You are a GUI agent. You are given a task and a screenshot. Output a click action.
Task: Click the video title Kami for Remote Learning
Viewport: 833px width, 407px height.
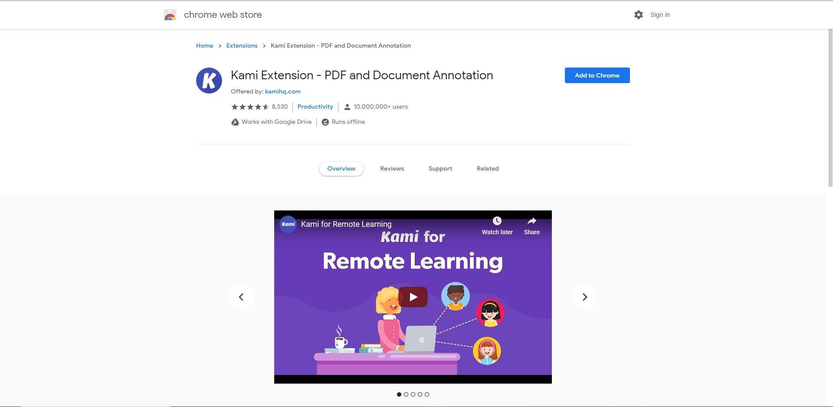pyautogui.click(x=346, y=224)
